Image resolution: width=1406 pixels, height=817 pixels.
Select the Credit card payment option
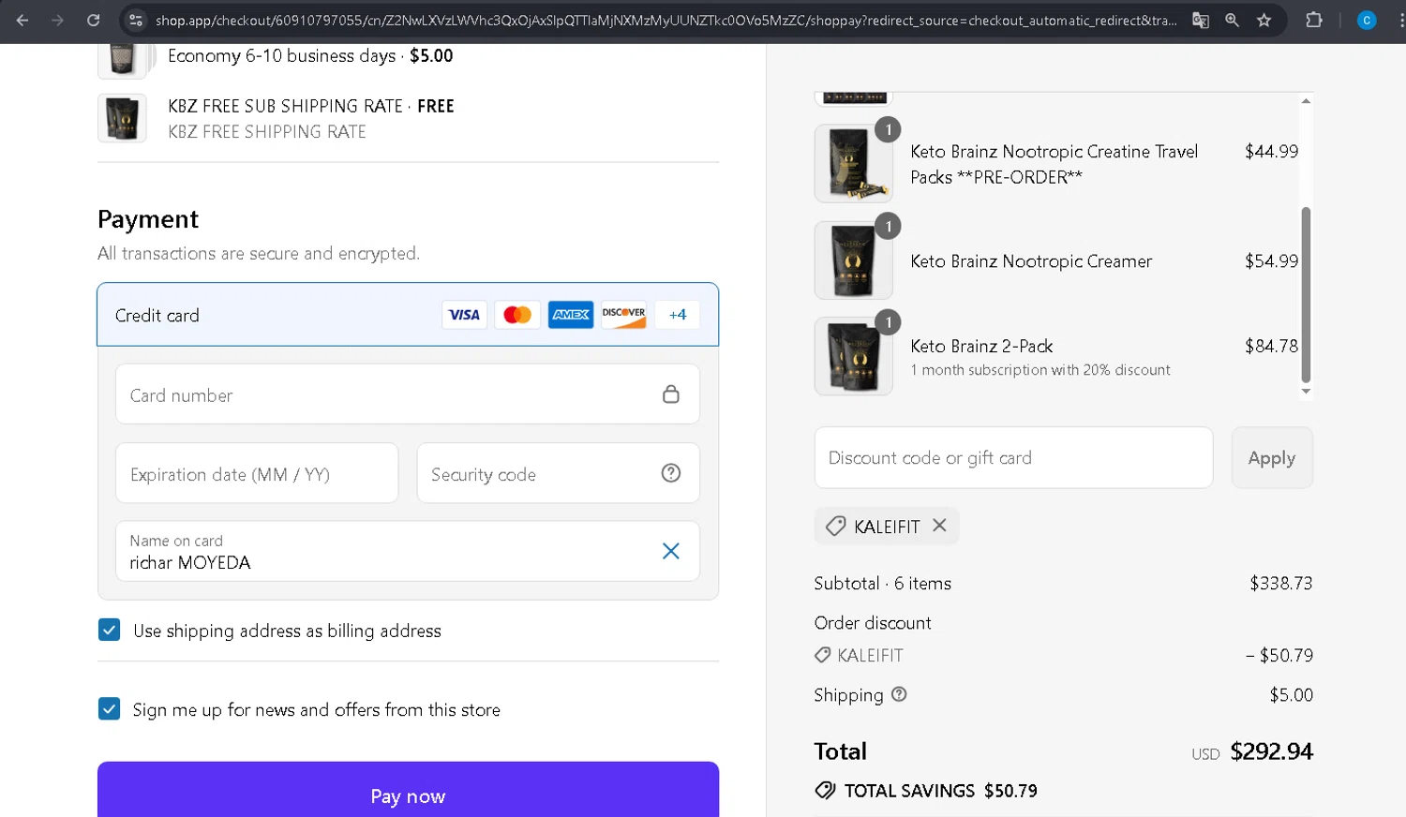[x=408, y=315]
